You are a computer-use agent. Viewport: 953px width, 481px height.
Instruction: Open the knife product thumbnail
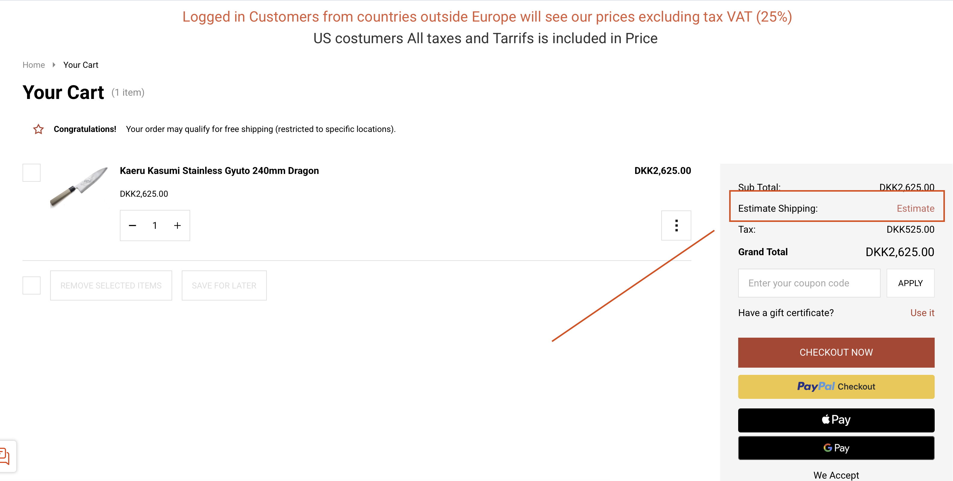coord(79,187)
